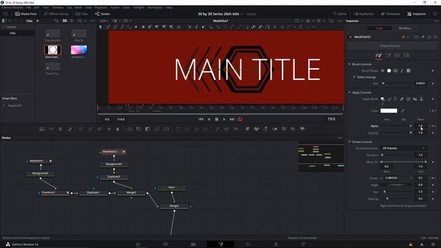Toggle the Nodes panel button
Viewport: 441px width, 248px height.
coord(103,14)
